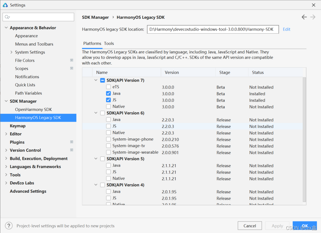The image size is (321, 233).
Task: Switch to the Platforms tab
Action: tap(92, 43)
